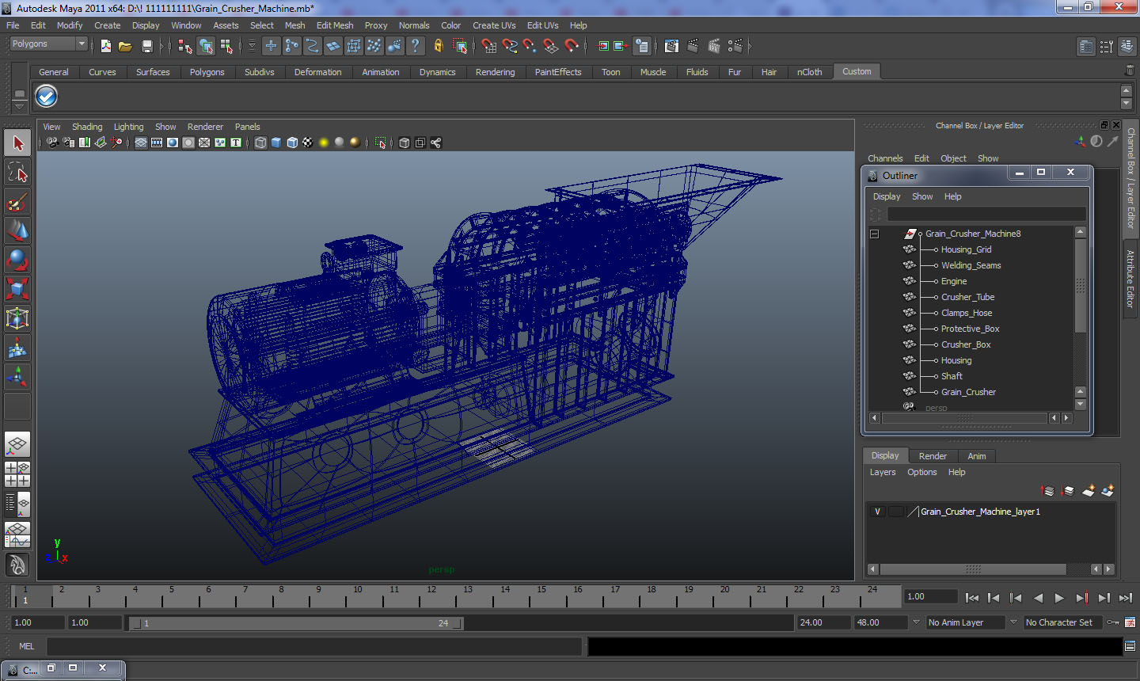Open the Create UVs menu
Screen dimensions: 1140x681
(494, 25)
